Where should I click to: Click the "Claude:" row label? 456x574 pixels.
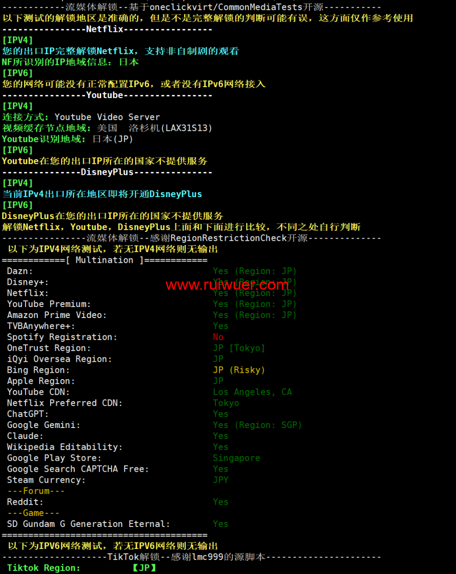pyautogui.click(x=25, y=436)
